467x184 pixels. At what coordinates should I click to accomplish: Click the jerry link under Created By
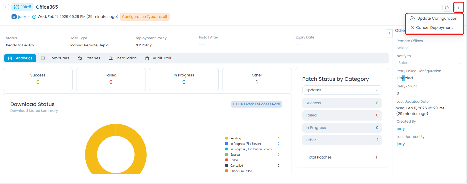click(x=401, y=128)
